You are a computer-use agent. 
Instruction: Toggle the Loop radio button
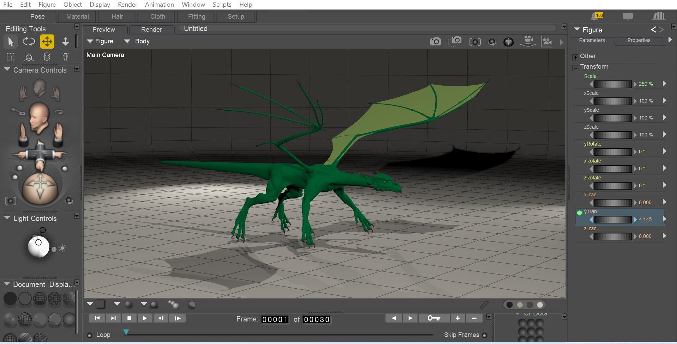(90, 335)
